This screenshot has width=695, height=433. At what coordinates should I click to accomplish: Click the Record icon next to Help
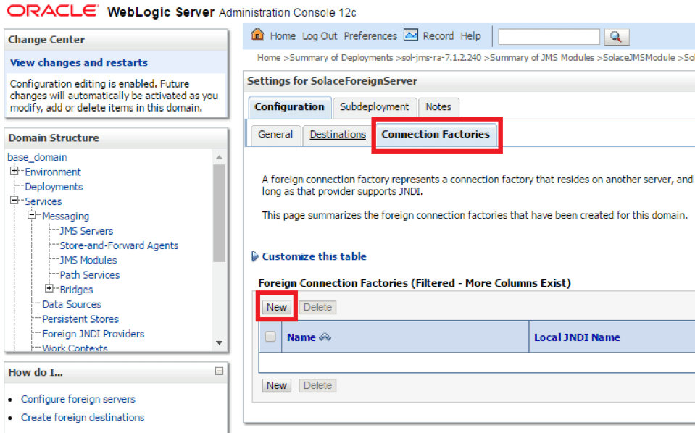[x=412, y=35]
